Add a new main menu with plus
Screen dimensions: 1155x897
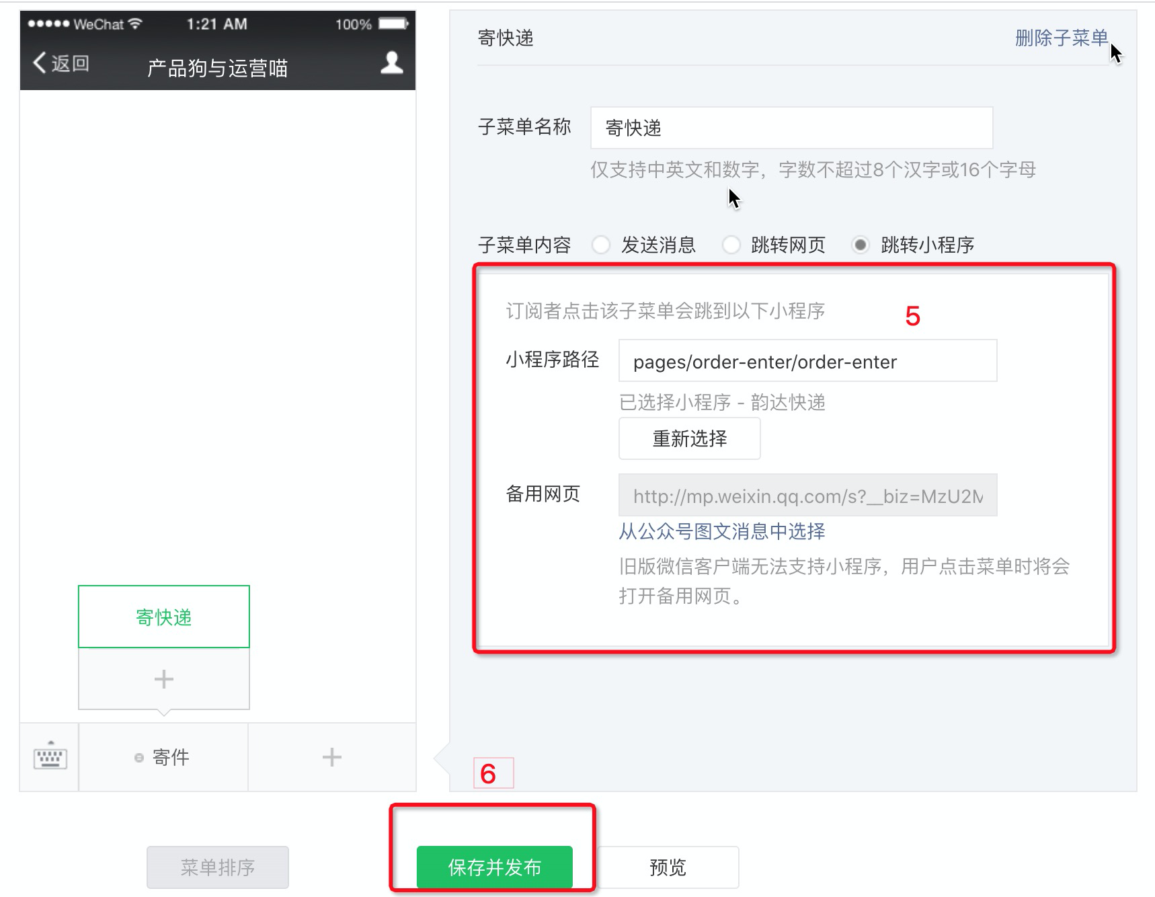[332, 757]
